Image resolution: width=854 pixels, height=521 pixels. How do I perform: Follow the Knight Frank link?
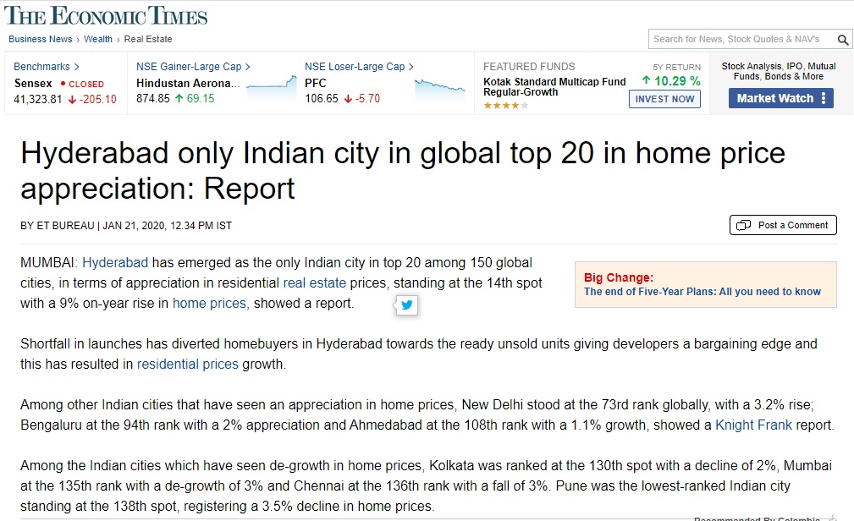point(753,425)
